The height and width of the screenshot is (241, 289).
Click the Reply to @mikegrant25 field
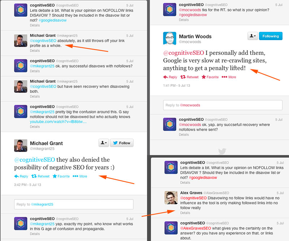(74, 204)
